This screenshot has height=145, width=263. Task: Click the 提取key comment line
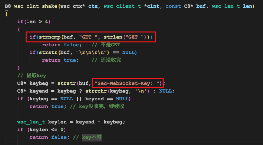tap(32, 76)
